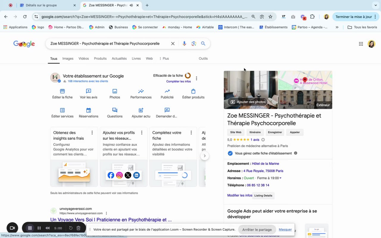Open Chrome extensions puzzle icon

click(x=312, y=17)
